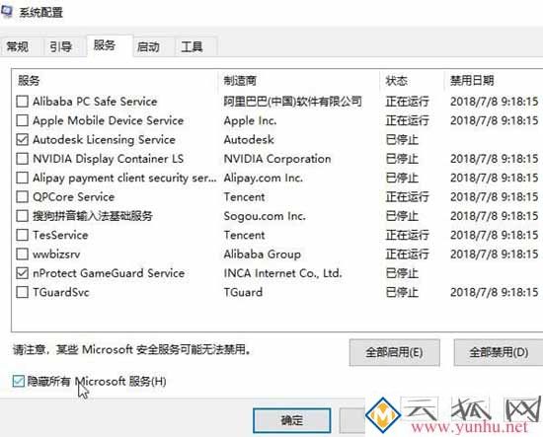This screenshot has width=543, height=437.
Task: Select the QPCore Service name
Action: (73, 197)
